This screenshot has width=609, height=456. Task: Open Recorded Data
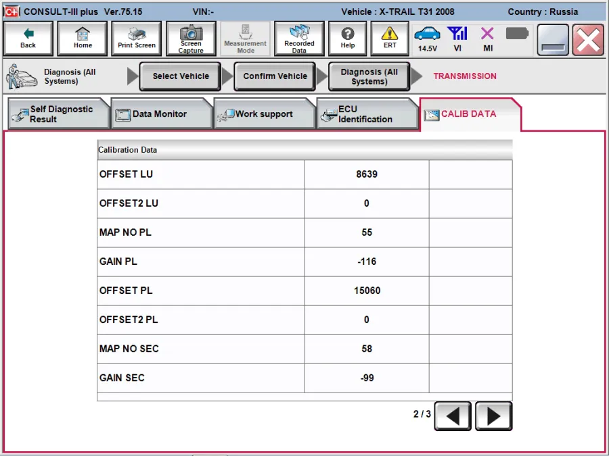[299, 39]
